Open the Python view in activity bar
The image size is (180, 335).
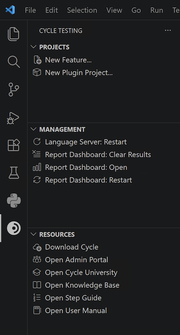[x=14, y=201]
